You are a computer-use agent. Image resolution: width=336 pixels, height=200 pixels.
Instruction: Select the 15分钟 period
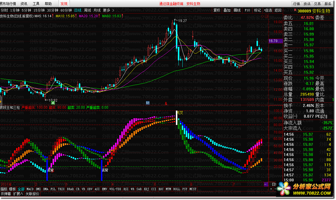click(39, 10)
